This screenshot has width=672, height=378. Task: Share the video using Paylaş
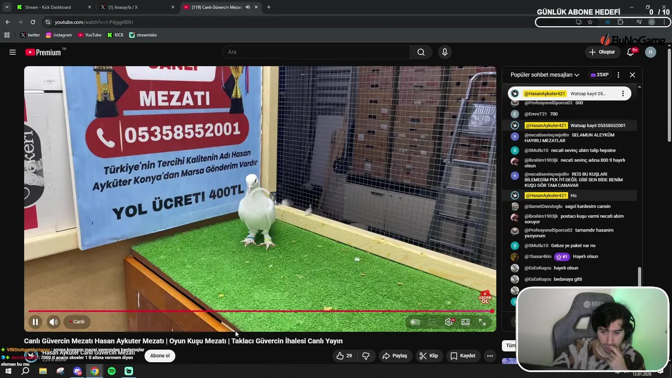coord(395,356)
